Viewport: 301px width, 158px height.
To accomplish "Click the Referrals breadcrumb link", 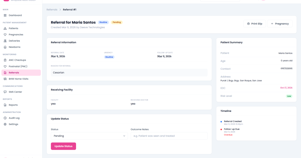I will (52, 10).
